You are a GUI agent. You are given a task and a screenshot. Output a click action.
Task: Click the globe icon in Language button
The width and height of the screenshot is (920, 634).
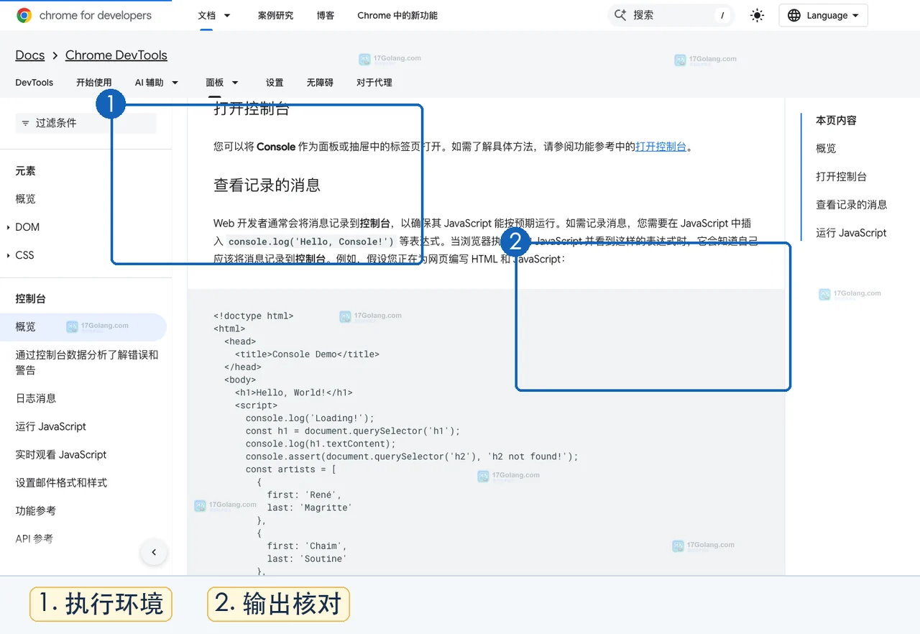pyautogui.click(x=794, y=15)
